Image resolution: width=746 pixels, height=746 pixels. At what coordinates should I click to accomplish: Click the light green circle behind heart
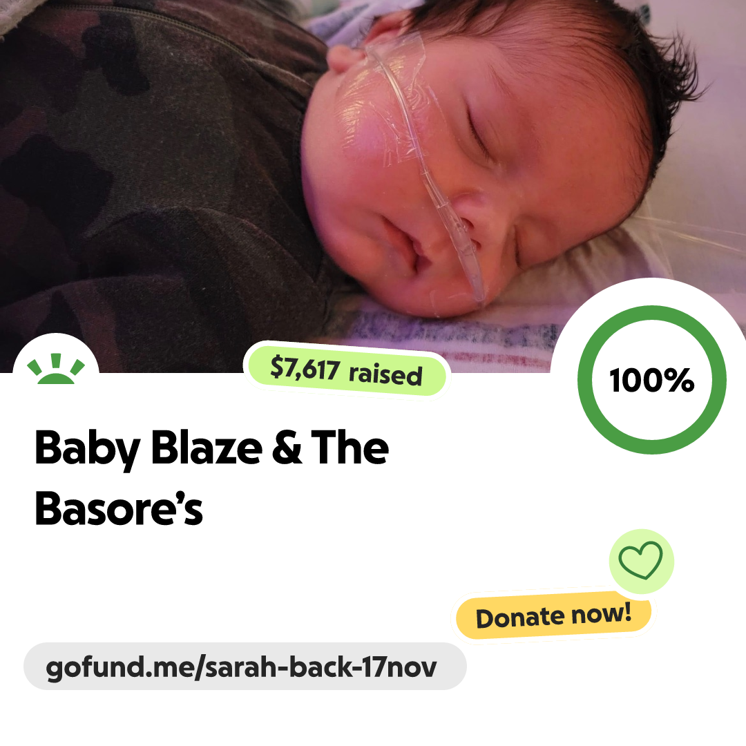tap(641, 562)
